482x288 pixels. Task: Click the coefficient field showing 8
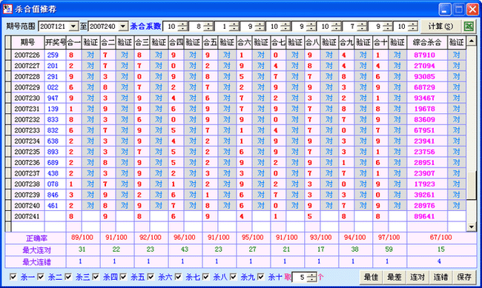[x=196, y=27]
